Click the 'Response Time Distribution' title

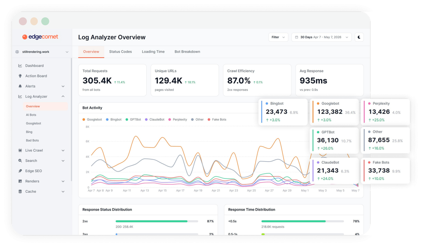tap(252, 210)
